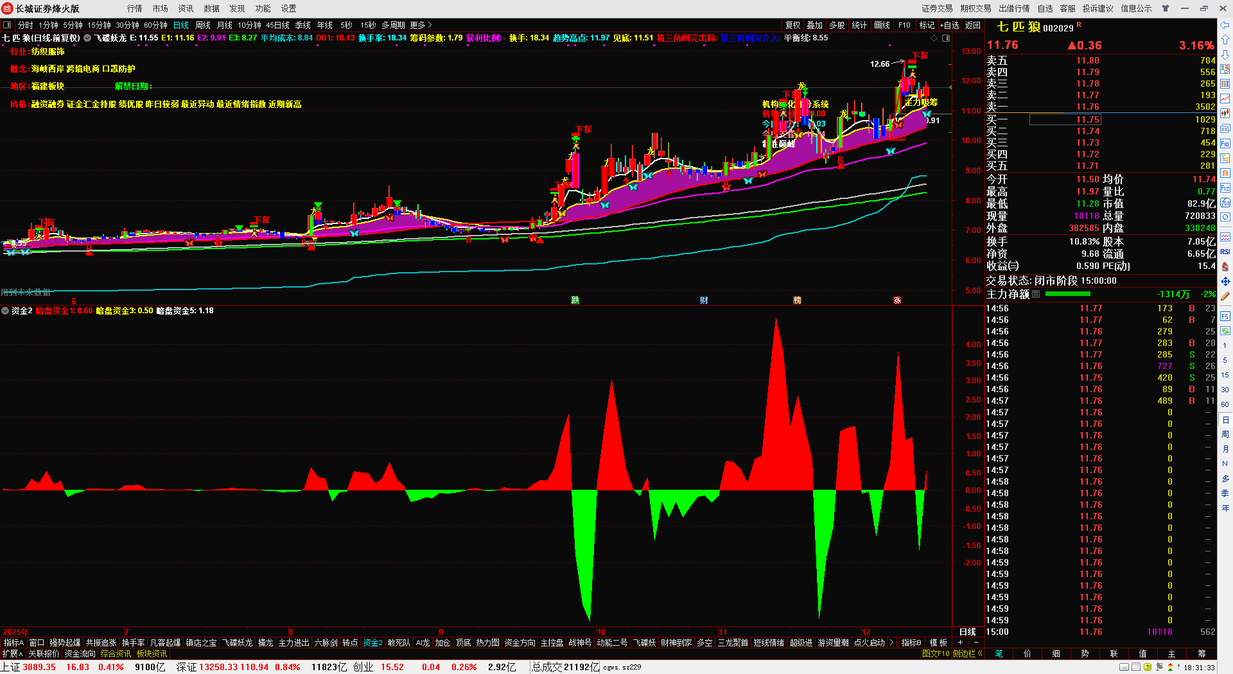Viewport: 1233px width, 674px height.
Task: Collapse the 侧边栏 sidebar toggle
Action: (x=968, y=653)
